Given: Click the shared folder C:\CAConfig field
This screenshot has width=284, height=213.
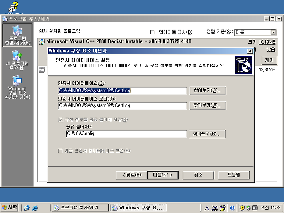Looking at the screenshot, I should pos(126,134).
